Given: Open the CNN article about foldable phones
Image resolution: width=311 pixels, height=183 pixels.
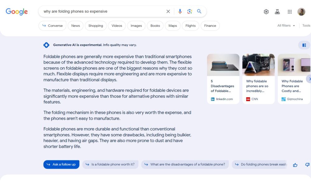Looking at the screenshot, I should tap(258, 78).
